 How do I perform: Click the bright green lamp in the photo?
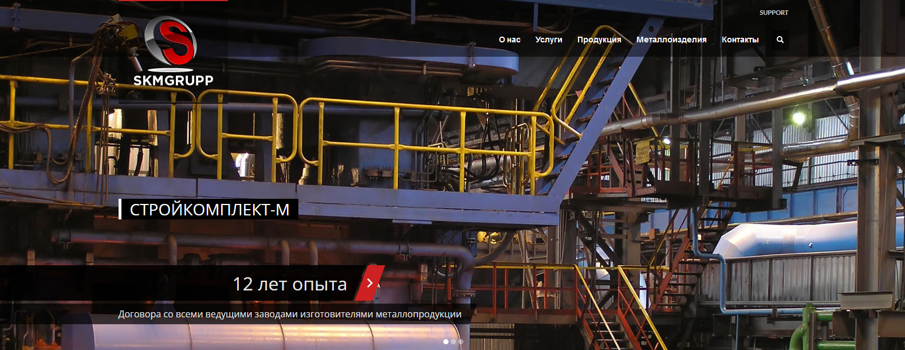click(x=798, y=118)
